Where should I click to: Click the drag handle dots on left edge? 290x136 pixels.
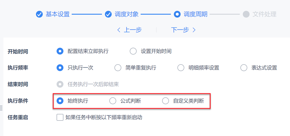tap(1, 108)
